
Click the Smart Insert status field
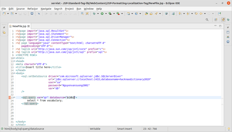[x=124, y=129]
